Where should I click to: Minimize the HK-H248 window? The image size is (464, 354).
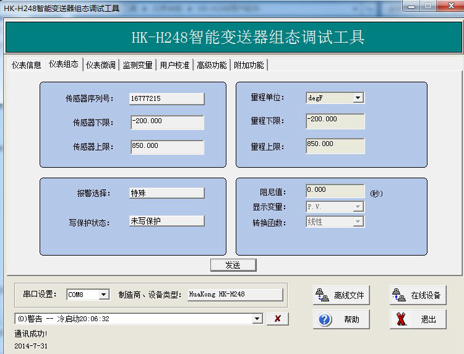pos(411,6)
